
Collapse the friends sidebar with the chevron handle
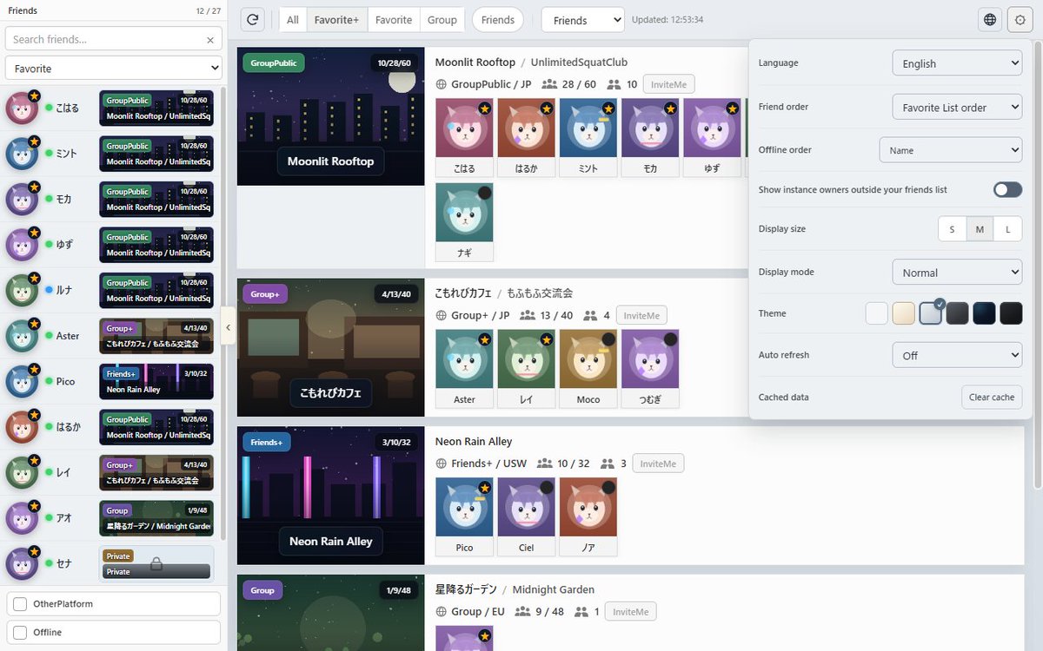point(229,326)
